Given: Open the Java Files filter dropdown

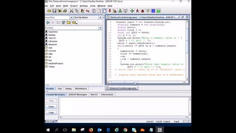Looking at the screenshot, I should click(71, 17).
